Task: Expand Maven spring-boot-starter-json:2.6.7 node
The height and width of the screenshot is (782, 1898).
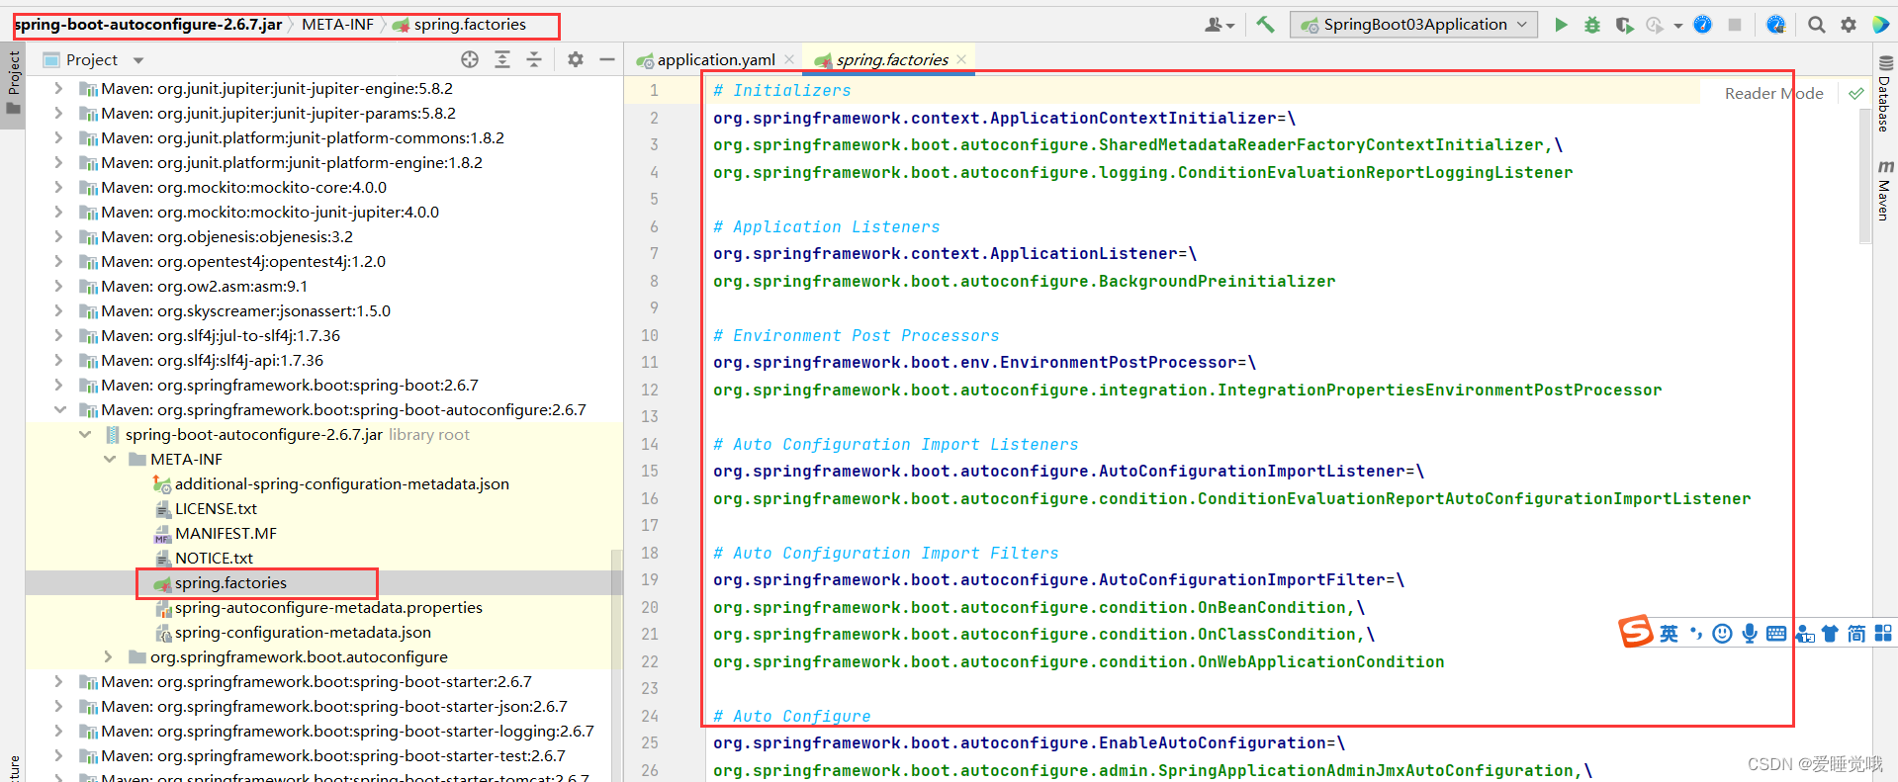Action: pos(59,706)
